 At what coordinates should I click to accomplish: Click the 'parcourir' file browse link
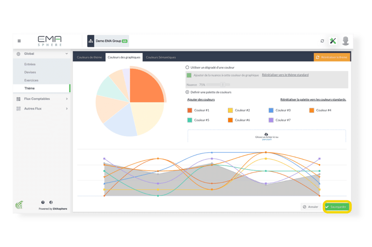pyautogui.click(x=267, y=139)
